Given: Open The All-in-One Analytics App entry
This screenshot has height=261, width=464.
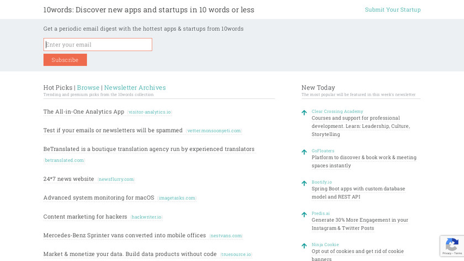Looking at the screenshot, I should (84, 112).
